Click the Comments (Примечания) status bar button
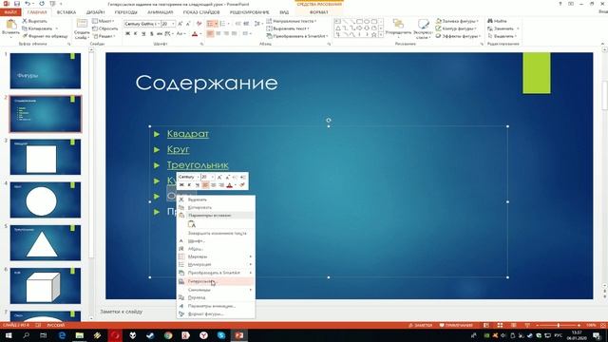 click(x=456, y=325)
